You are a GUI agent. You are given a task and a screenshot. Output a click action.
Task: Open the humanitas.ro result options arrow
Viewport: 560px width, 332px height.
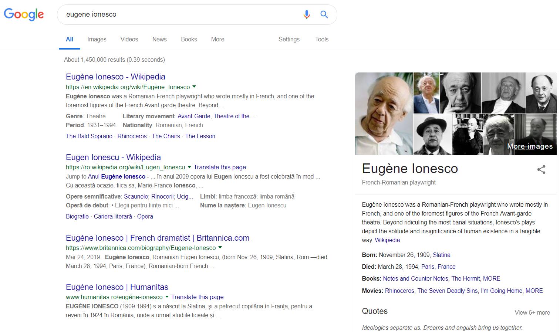(167, 297)
